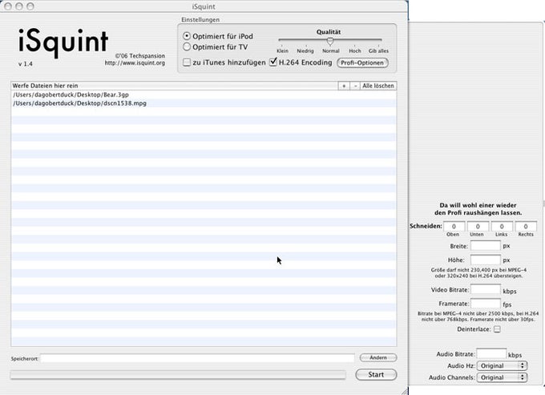The width and height of the screenshot is (545, 395).
Task: Click the iSquint logo text
Action: 63,42
